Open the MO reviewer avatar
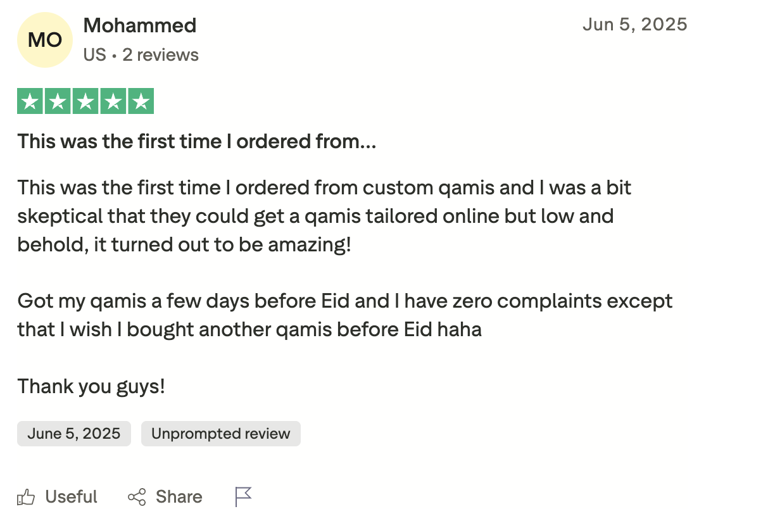The width and height of the screenshot is (775, 509). pos(45,40)
